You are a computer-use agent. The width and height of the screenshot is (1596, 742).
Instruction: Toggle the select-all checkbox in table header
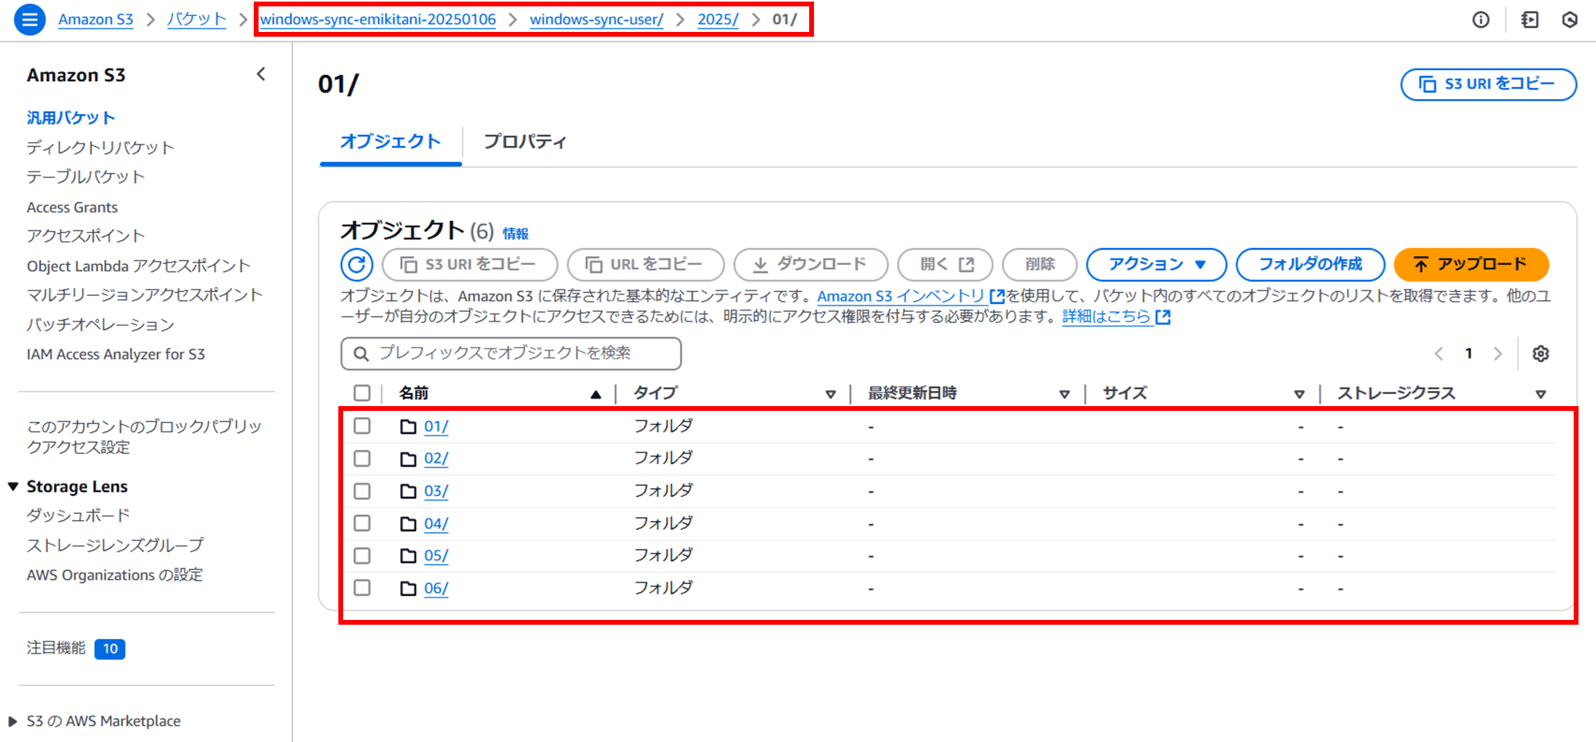[x=362, y=393]
